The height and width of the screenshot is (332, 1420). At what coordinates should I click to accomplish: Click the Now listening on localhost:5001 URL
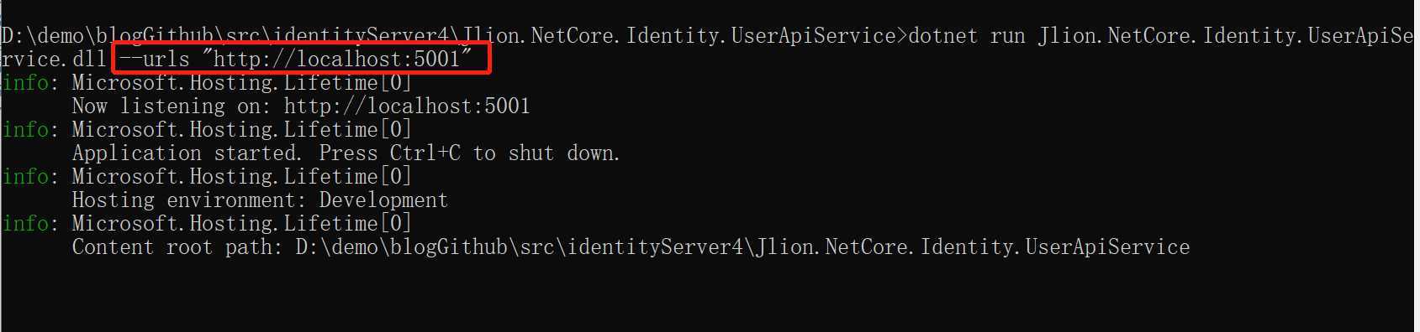(407, 106)
